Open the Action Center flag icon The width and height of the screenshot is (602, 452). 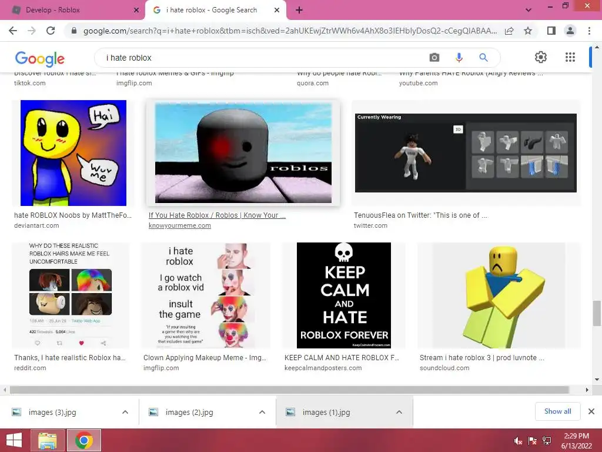532,441
